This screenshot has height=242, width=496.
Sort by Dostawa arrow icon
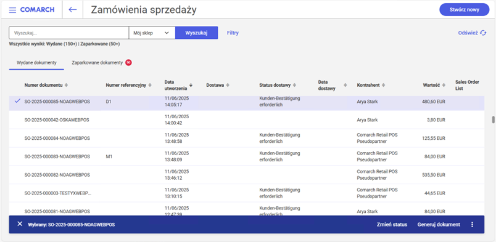pos(228,85)
